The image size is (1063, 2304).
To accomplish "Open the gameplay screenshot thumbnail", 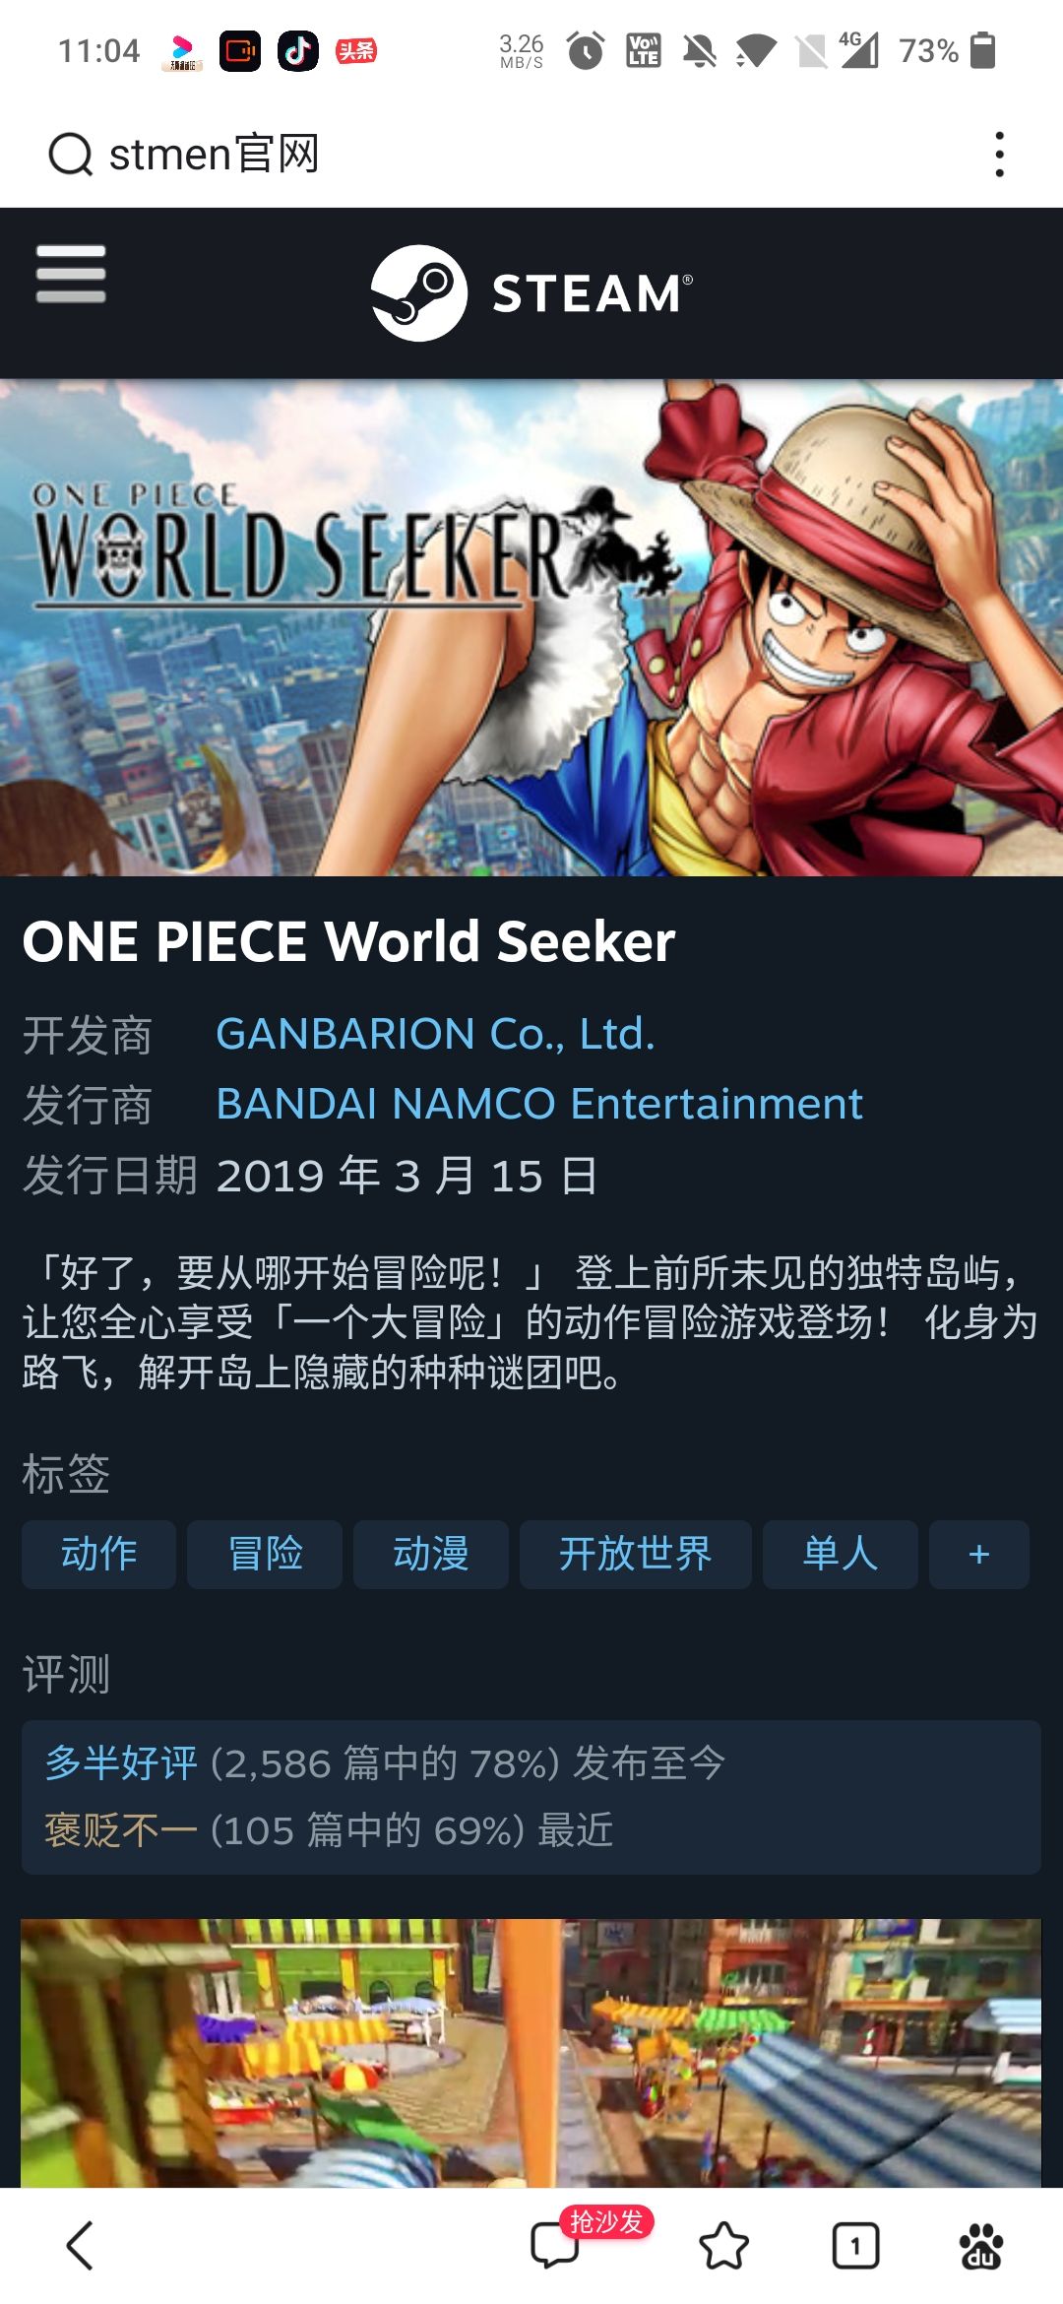I will [531, 2053].
